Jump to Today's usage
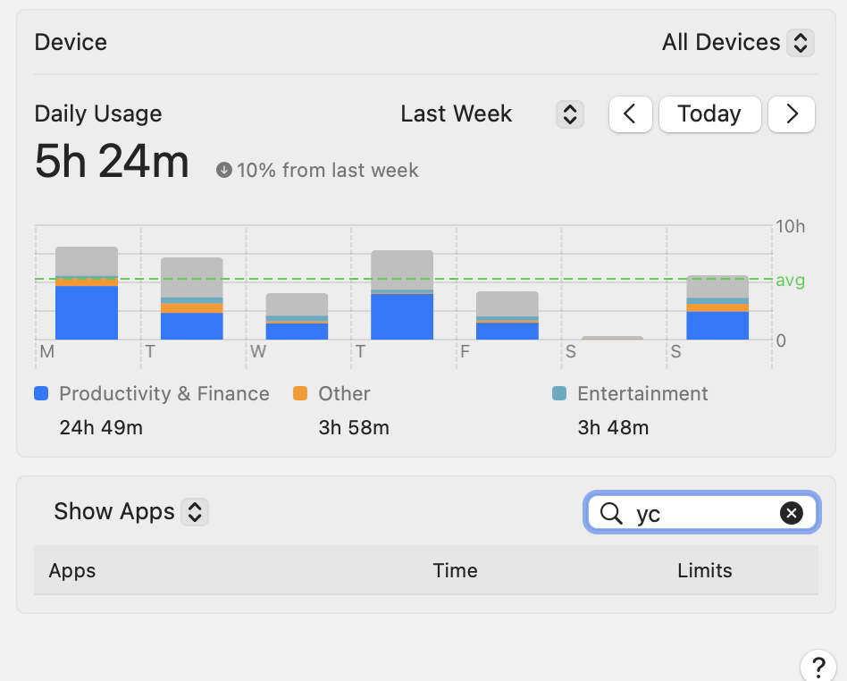Image resolution: width=847 pixels, height=681 pixels. coord(709,114)
